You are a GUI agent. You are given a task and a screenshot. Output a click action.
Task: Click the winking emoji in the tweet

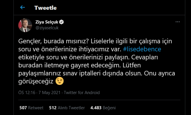[60, 81]
